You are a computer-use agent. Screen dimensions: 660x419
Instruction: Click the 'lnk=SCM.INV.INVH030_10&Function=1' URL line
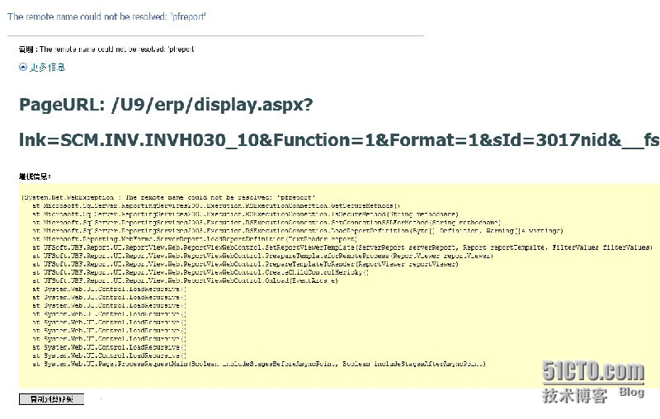pos(339,140)
